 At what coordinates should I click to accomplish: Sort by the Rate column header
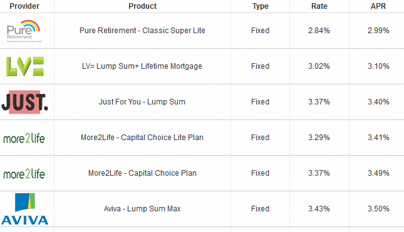319,6
